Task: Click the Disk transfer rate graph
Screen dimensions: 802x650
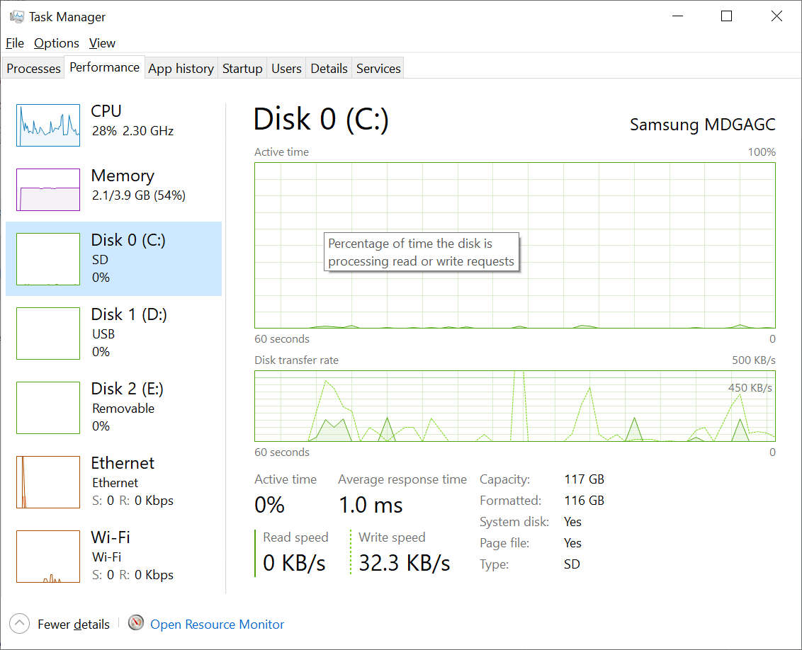Action: (x=514, y=406)
